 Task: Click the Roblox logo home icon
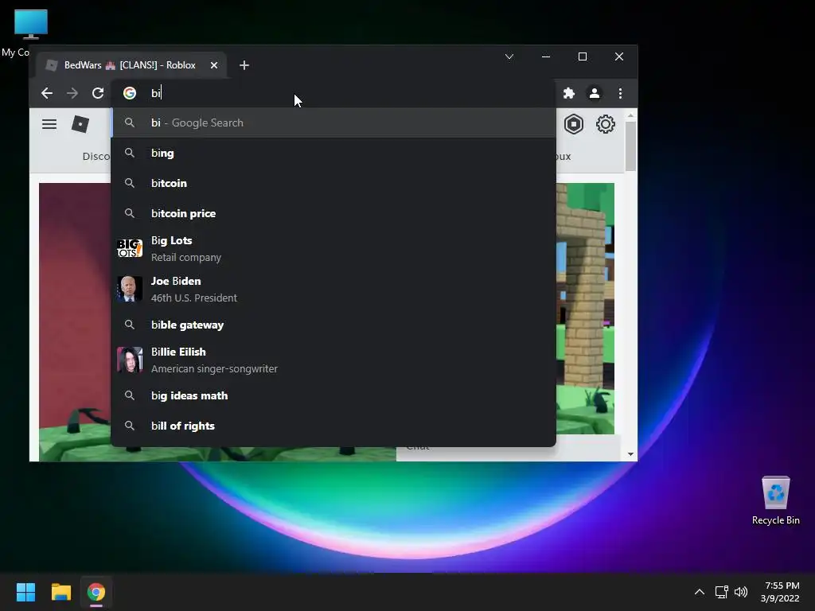pyautogui.click(x=80, y=124)
